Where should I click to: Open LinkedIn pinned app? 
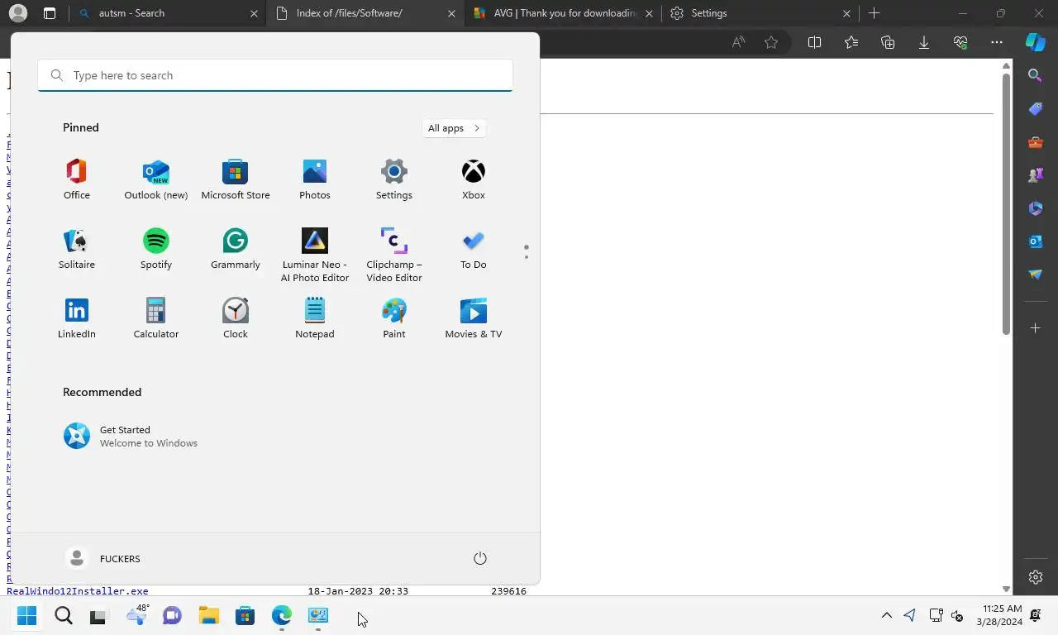click(x=77, y=318)
